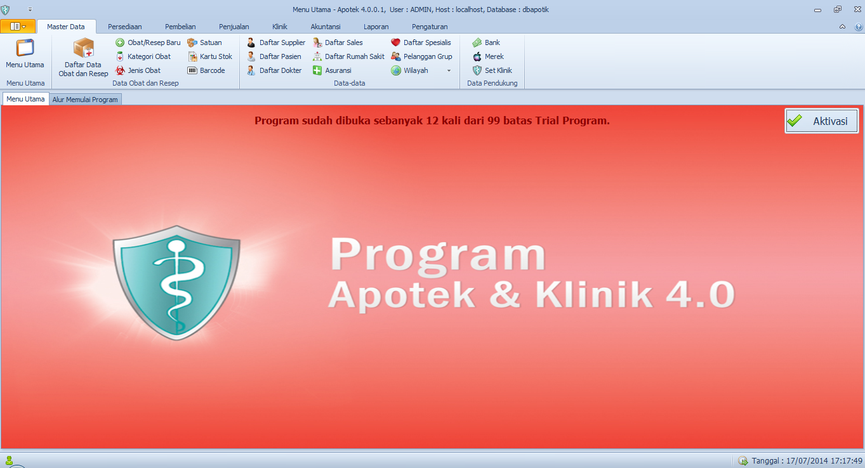This screenshot has height=468, width=865.
Task: Click the date icon beside Tanggal
Action: click(743, 460)
